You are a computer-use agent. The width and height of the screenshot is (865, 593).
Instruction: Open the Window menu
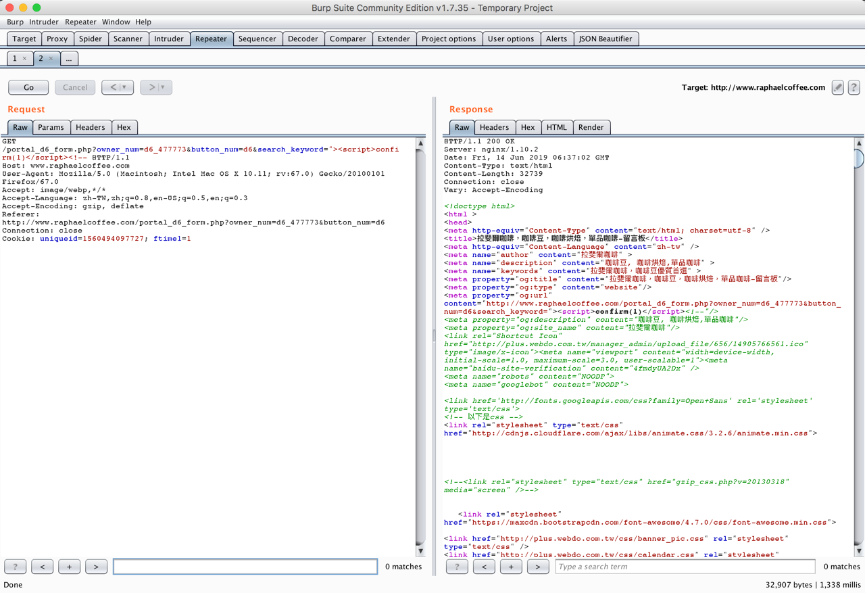116,22
